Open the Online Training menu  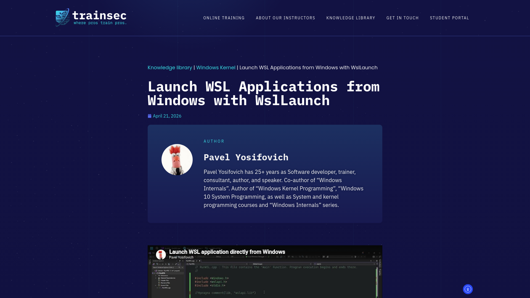tap(224, 18)
